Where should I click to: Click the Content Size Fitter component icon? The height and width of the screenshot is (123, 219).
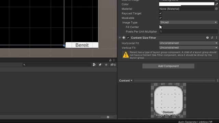pyautogui.click(x=124, y=38)
